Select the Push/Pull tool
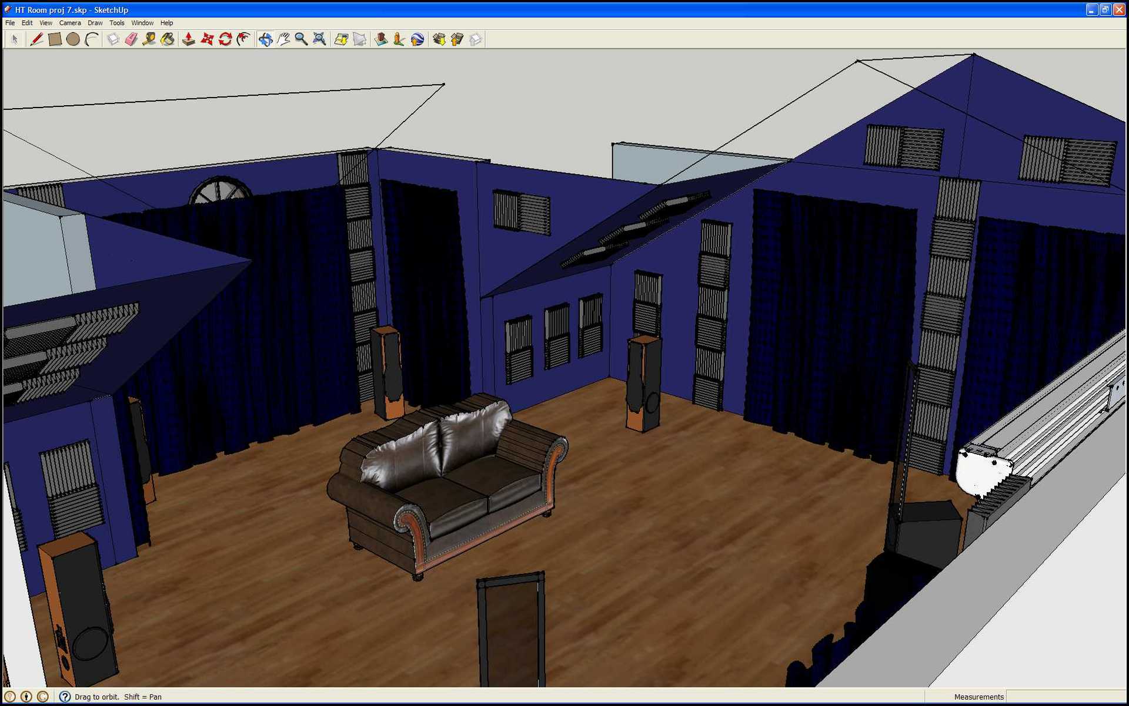The width and height of the screenshot is (1129, 706). pyautogui.click(x=189, y=39)
